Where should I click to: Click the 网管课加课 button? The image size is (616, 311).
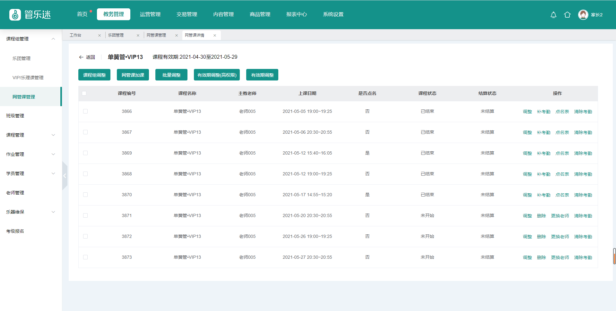[133, 75]
